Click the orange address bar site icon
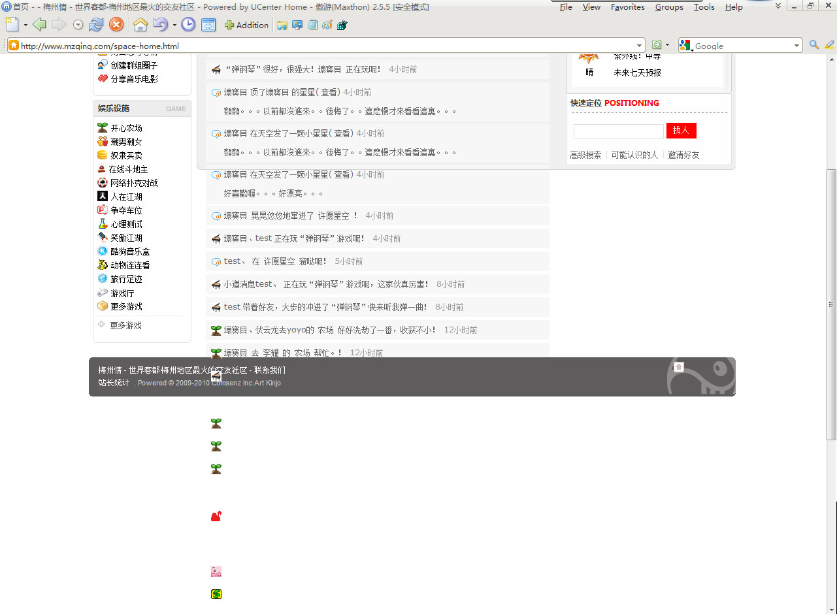The height and width of the screenshot is (614, 837). [14, 45]
